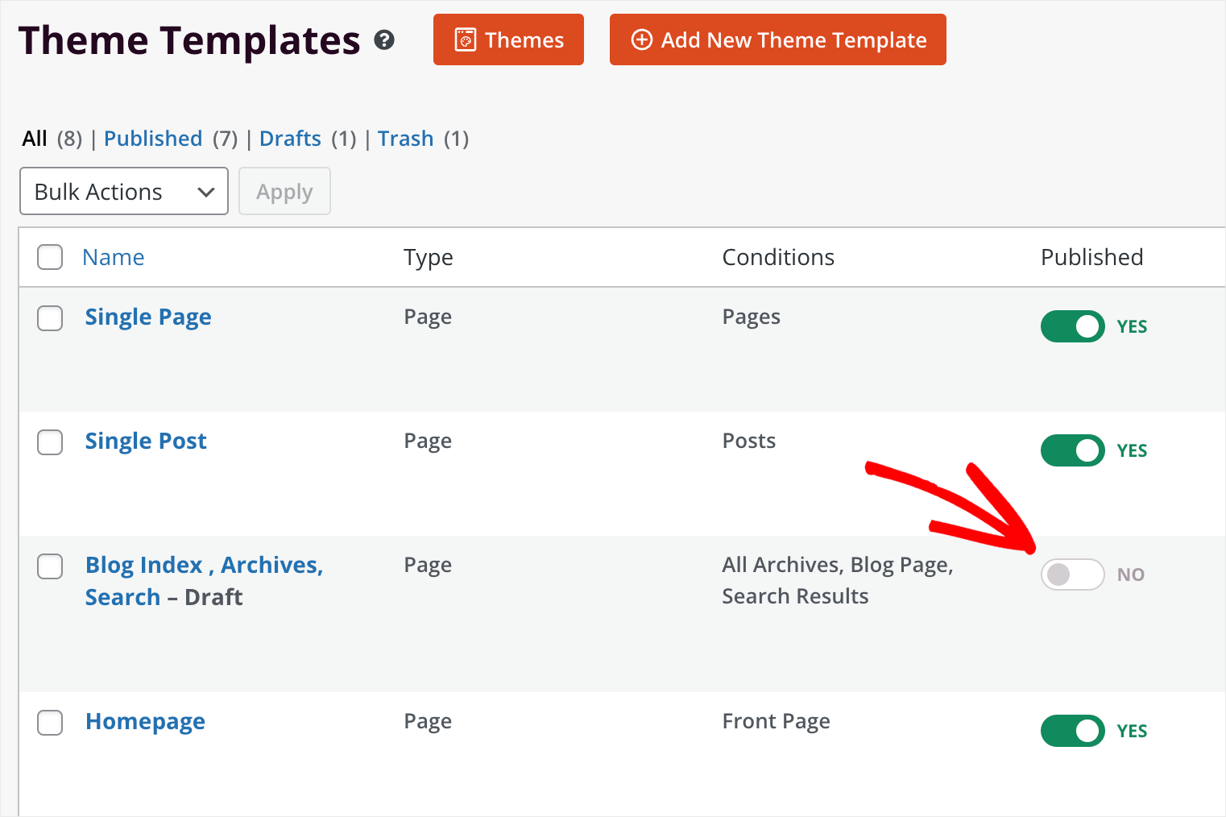Open the Single Page template
Screen dimensions: 1226x817
point(148,317)
